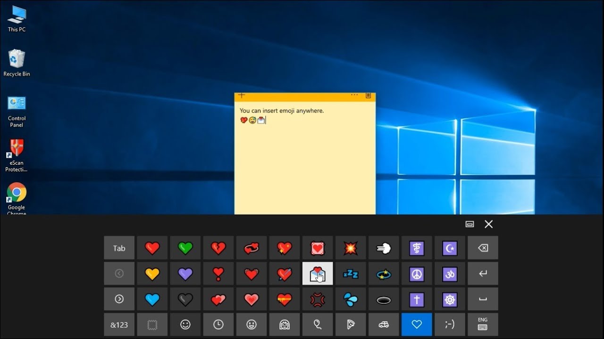
Task: Insert the ZZZ sleeping emoji
Action: [x=350, y=274]
